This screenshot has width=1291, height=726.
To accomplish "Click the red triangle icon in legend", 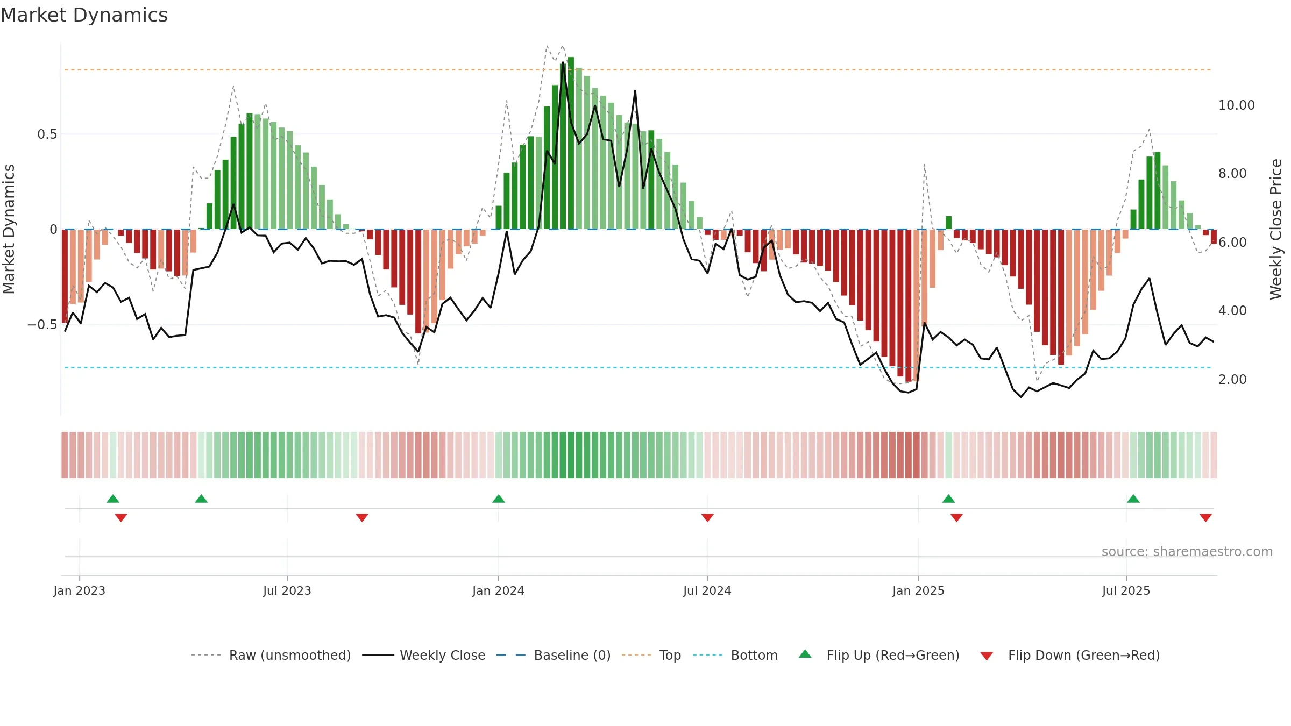I will 987,656.
